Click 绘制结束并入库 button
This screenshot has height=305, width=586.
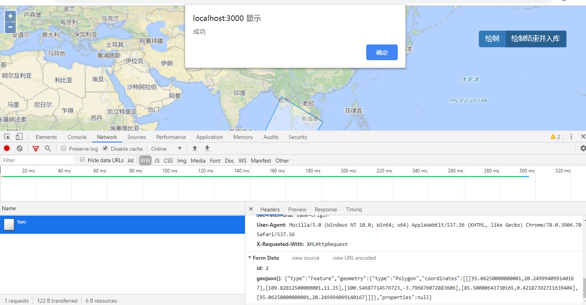coord(536,39)
